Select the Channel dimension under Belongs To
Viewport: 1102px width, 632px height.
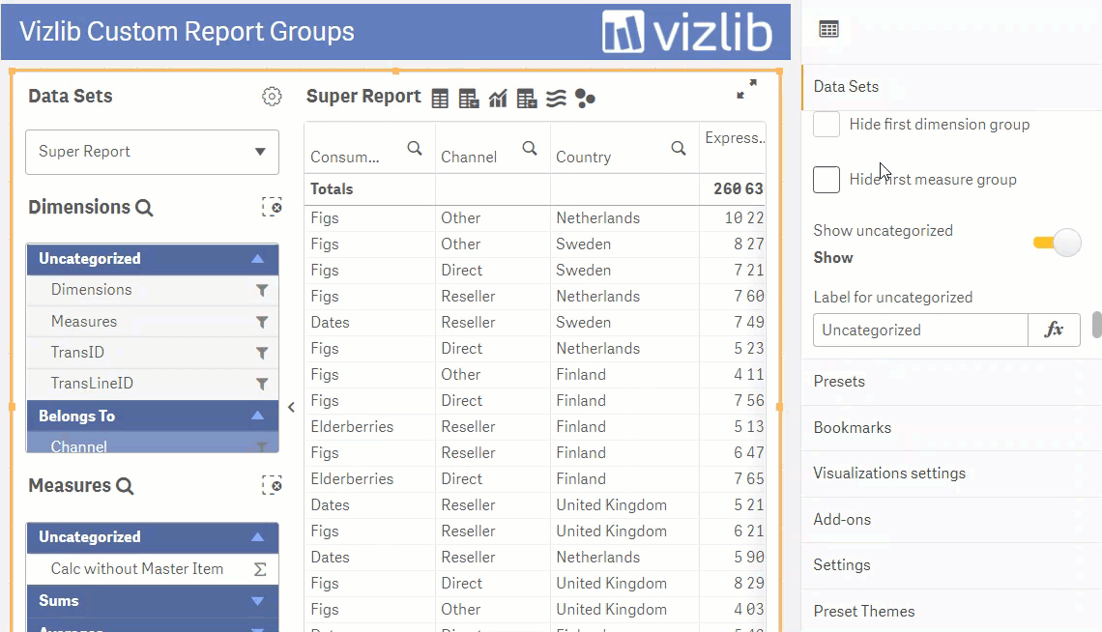[x=153, y=444]
